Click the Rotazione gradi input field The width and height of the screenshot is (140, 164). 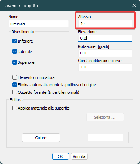[105, 53]
